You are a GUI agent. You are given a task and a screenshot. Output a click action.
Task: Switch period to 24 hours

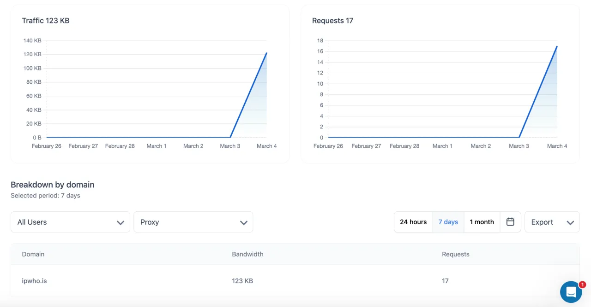click(x=413, y=222)
